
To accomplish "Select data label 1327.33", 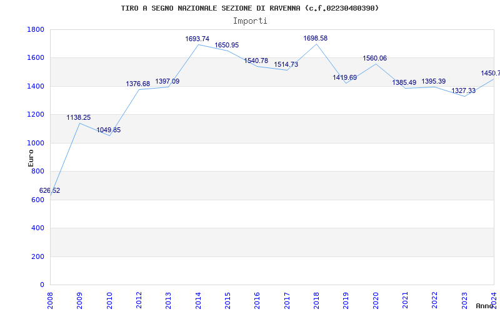I will (463, 90).
